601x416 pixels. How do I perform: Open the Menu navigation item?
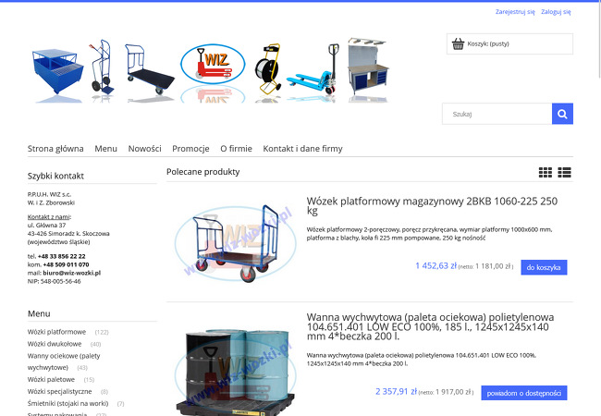[x=105, y=149]
